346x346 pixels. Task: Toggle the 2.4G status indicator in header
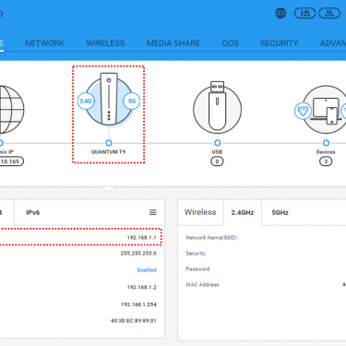tap(304, 13)
